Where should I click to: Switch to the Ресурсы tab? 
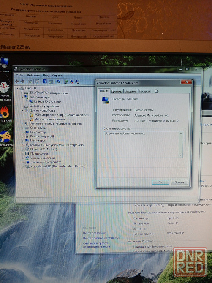tap(144, 91)
